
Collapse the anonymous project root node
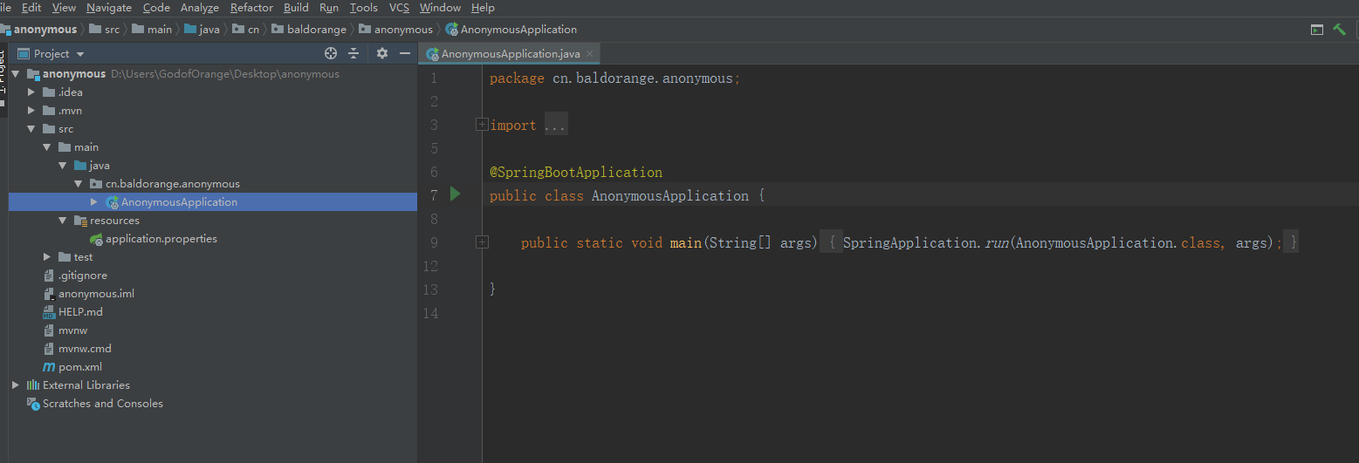click(16, 74)
